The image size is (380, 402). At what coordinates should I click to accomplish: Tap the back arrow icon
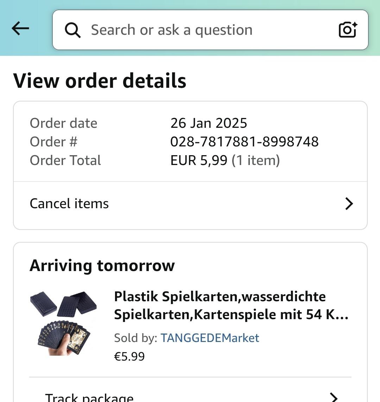coord(20,29)
